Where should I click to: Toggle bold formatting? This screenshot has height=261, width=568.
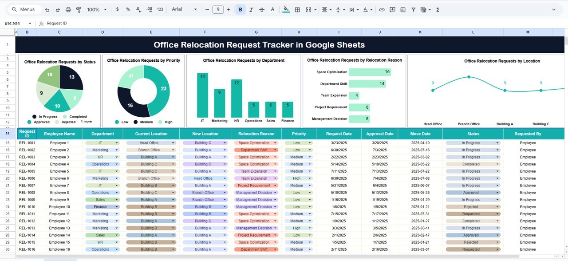click(x=240, y=9)
